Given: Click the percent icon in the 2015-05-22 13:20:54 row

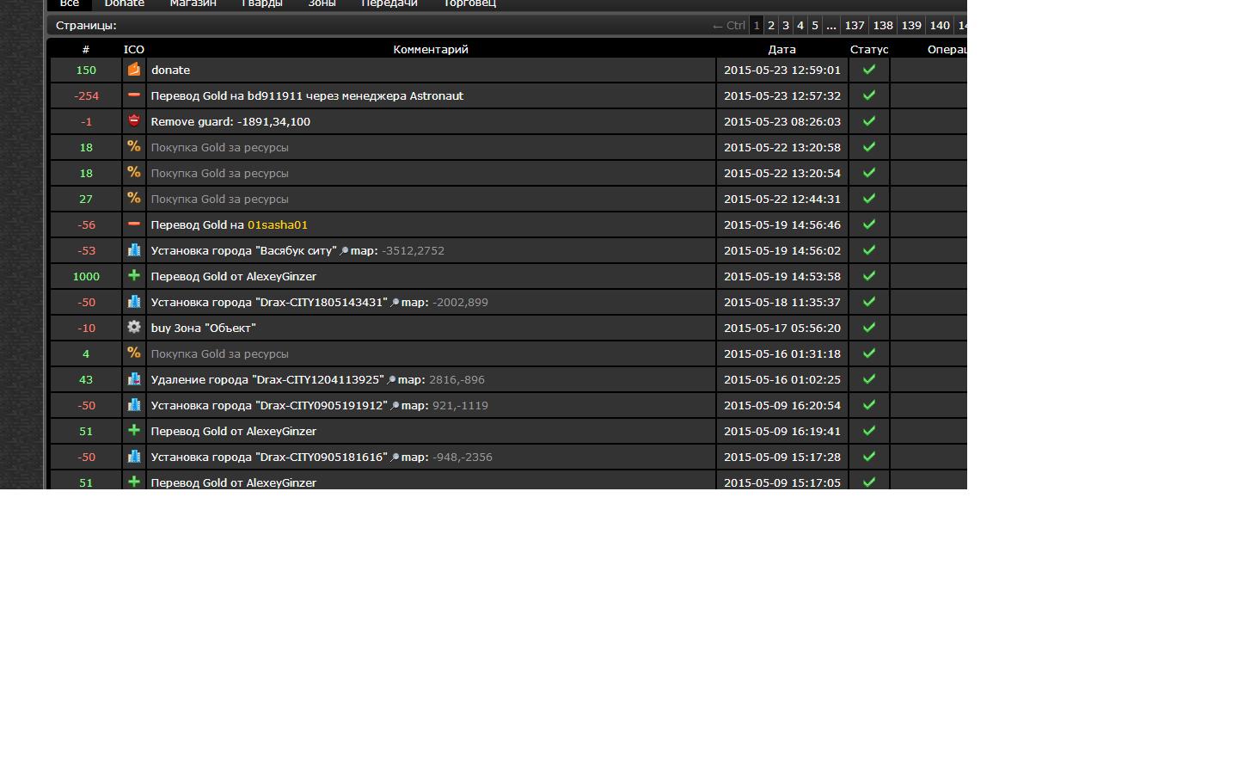Looking at the screenshot, I should click(133, 172).
